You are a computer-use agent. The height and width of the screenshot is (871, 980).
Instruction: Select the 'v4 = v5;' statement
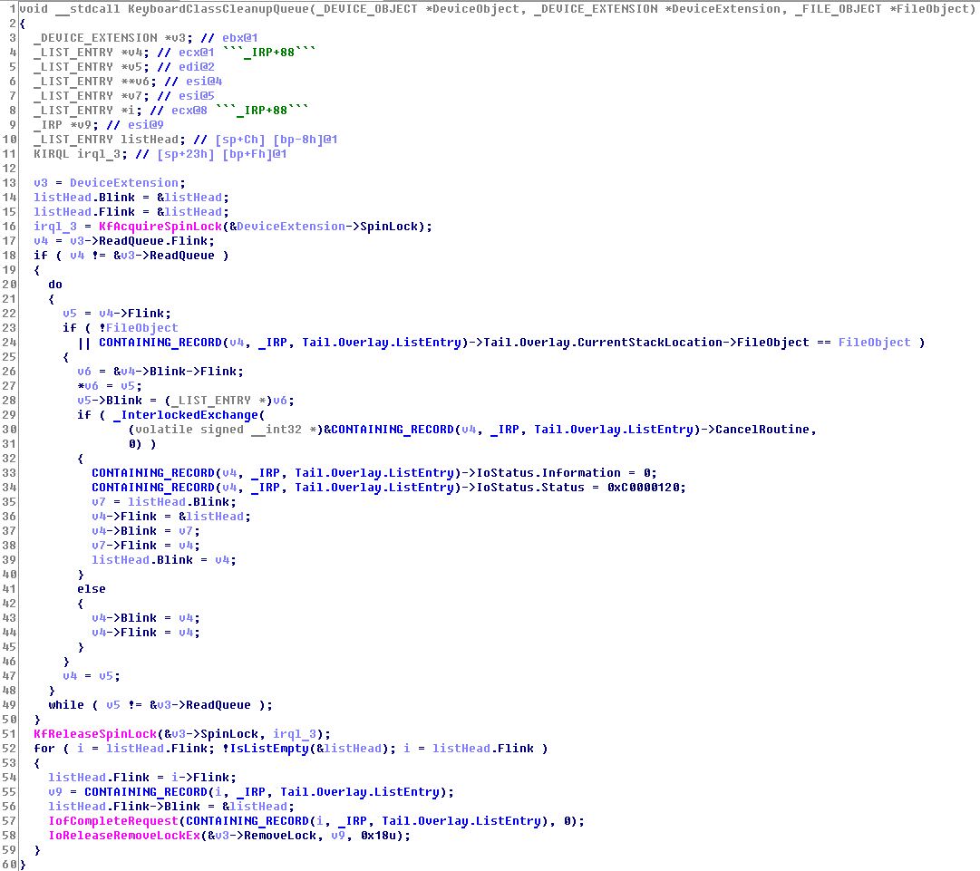click(x=92, y=676)
